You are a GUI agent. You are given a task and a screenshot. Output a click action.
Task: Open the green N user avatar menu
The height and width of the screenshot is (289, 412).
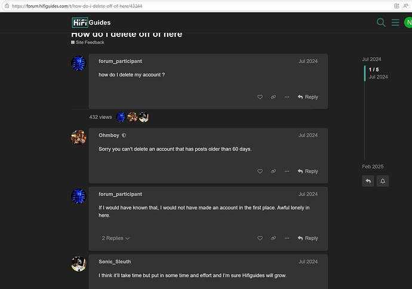click(408, 23)
